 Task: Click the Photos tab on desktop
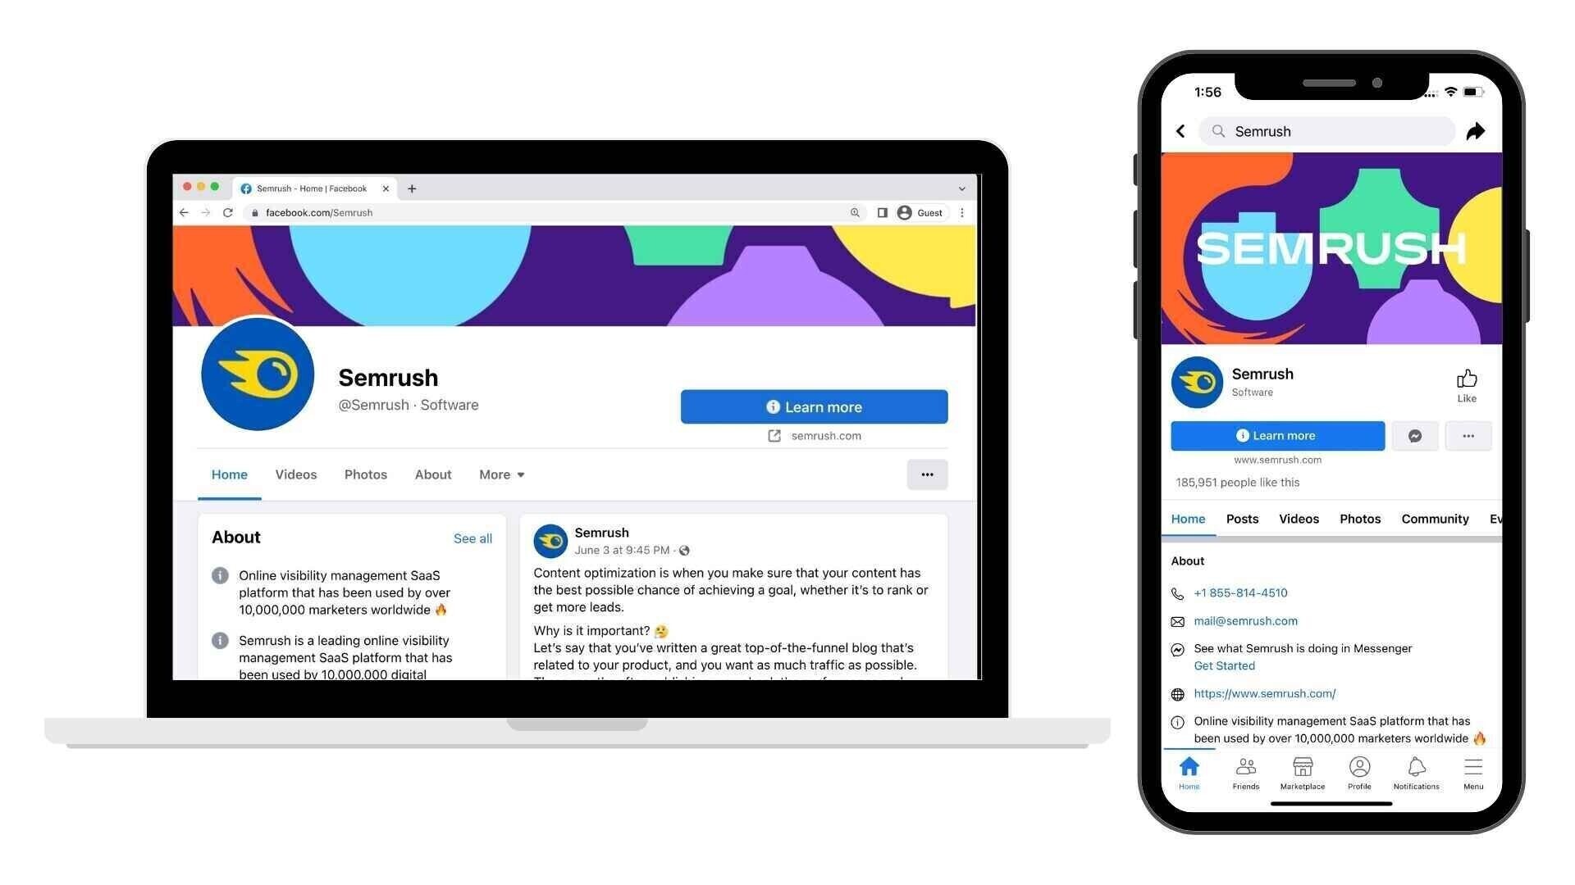(x=364, y=474)
